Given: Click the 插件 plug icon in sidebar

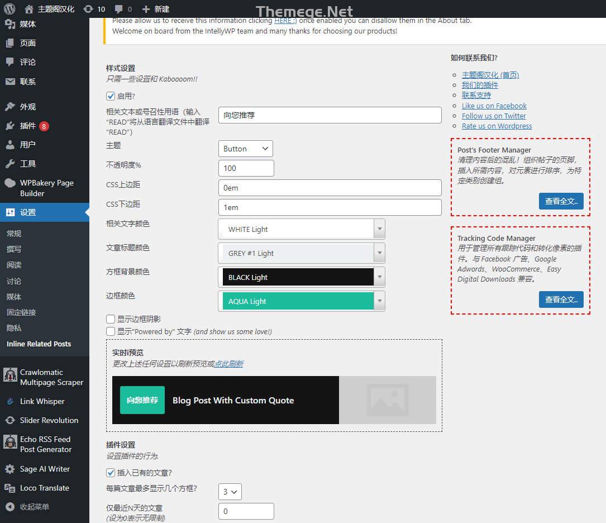Looking at the screenshot, I should [10, 126].
